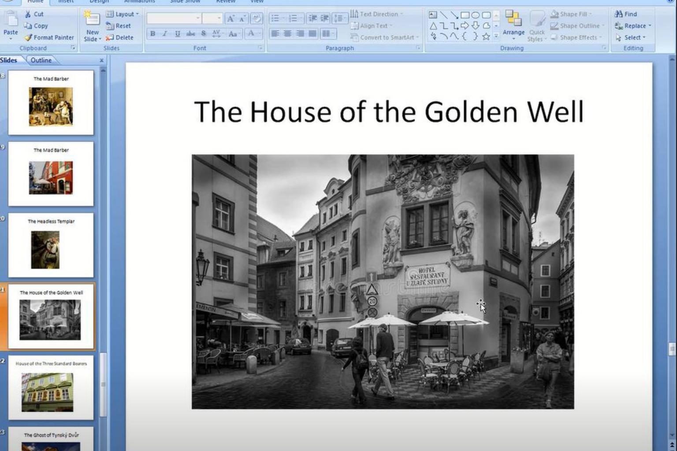Expand Shape Outline options
Image resolution: width=677 pixels, height=451 pixels.
(578, 26)
